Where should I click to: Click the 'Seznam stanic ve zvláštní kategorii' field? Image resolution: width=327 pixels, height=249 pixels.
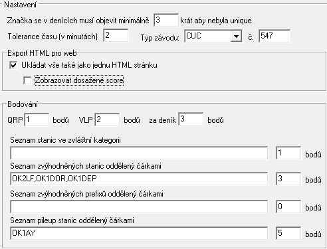[x=139, y=153]
